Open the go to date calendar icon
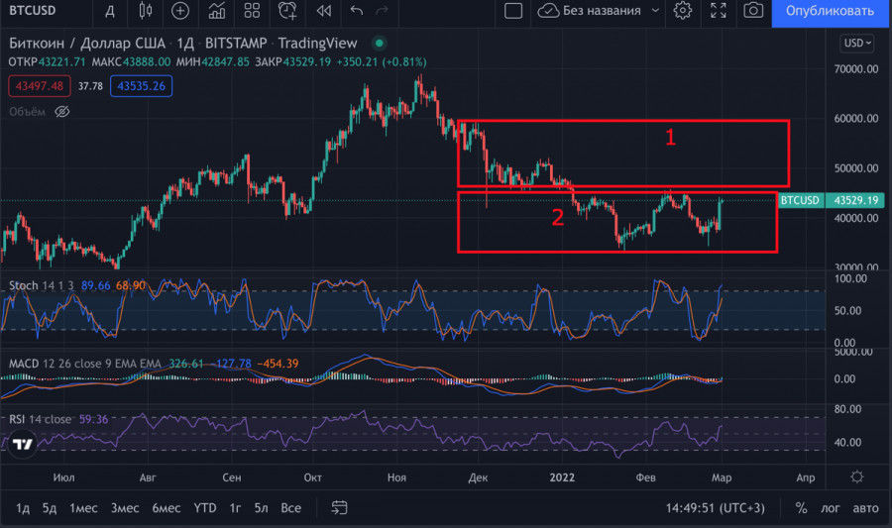 (339, 508)
